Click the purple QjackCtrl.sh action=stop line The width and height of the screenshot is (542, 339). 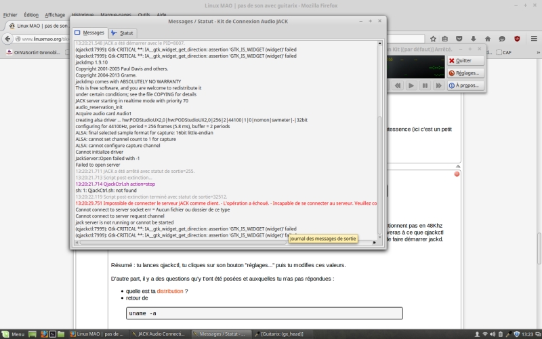click(x=115, y=184)
